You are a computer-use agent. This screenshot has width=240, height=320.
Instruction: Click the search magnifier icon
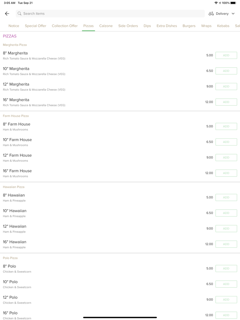point(20,14)
